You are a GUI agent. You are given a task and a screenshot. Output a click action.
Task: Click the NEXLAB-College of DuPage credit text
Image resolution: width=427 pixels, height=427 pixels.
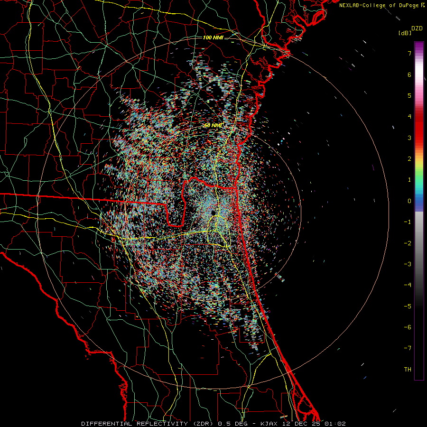tap(380, 5)
